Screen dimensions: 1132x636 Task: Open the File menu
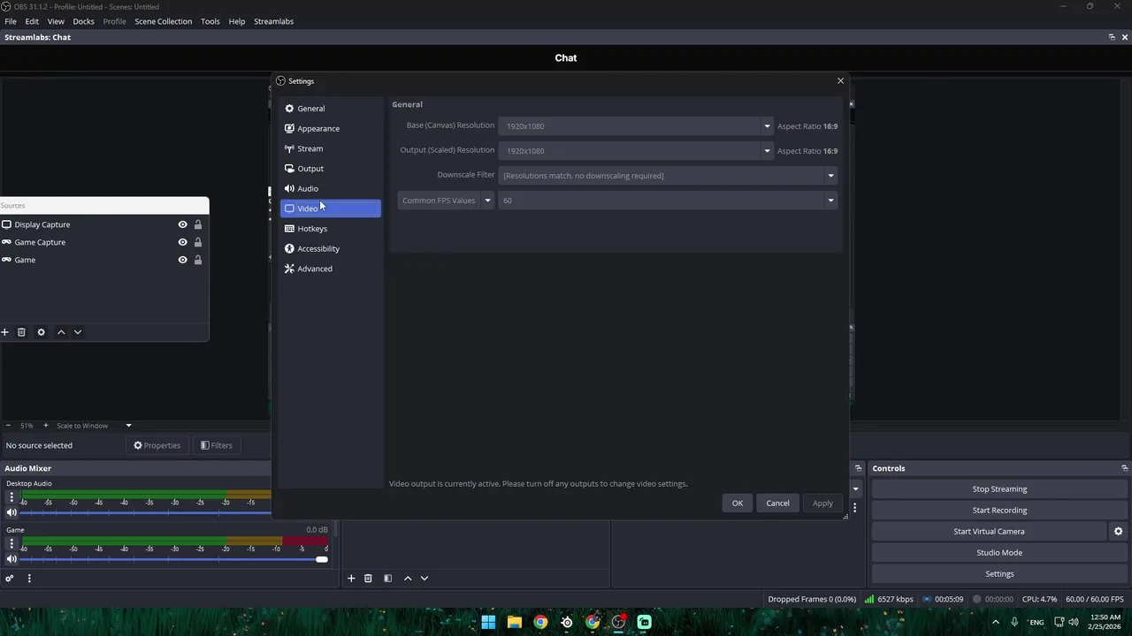coord(11,21)
